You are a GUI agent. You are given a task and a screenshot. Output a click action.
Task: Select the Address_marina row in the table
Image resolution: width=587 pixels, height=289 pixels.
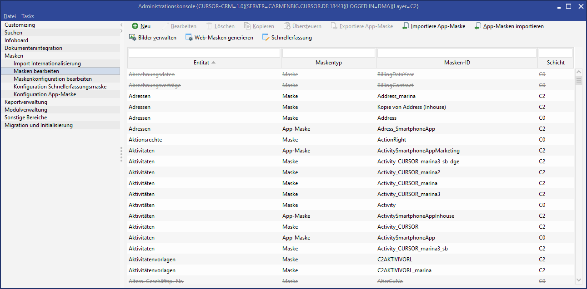(x=396, y=96)
